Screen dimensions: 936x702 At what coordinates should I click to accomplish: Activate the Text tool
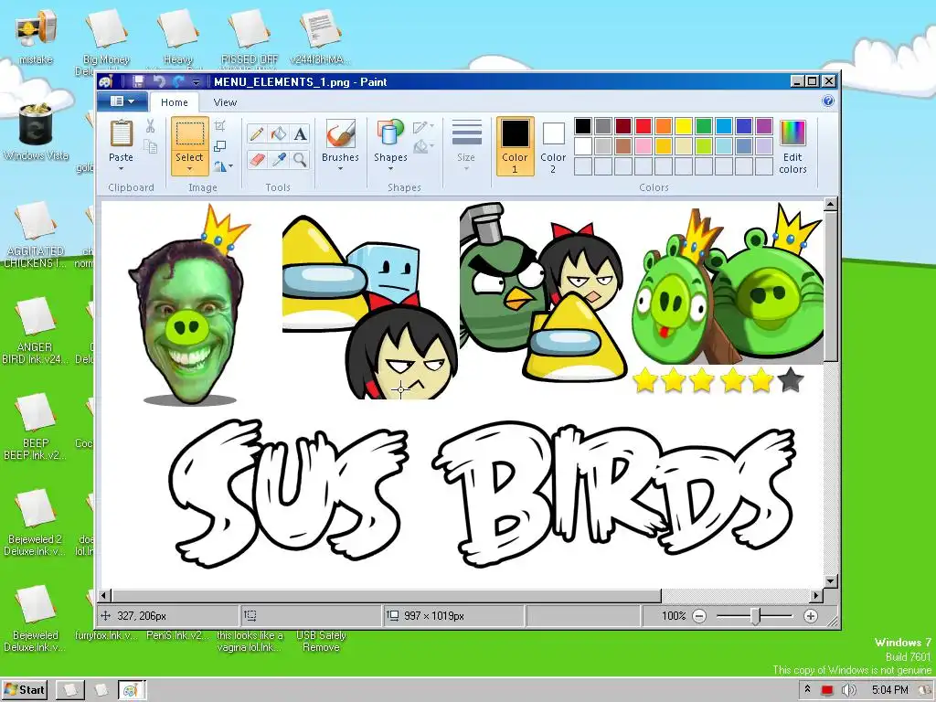coord(300,133)
